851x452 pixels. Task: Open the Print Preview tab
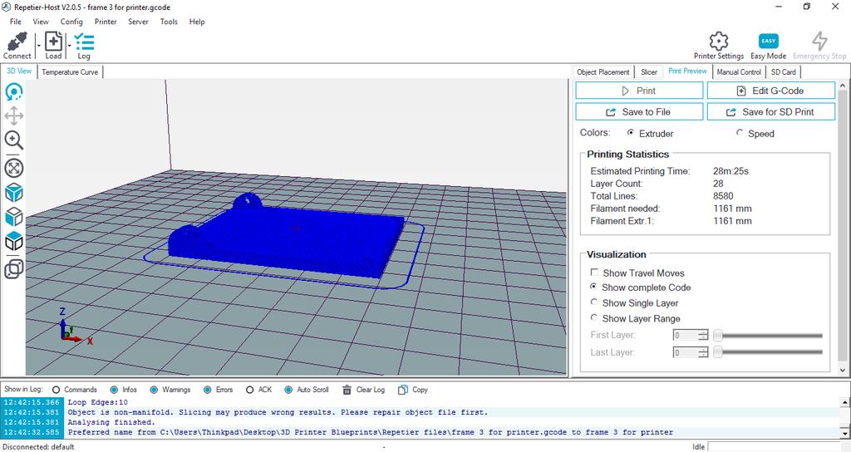687,71
